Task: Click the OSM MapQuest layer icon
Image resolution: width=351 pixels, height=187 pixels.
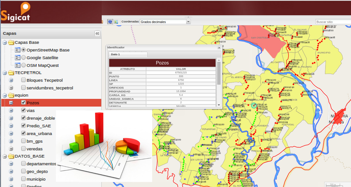Action: tap(18, 65)
